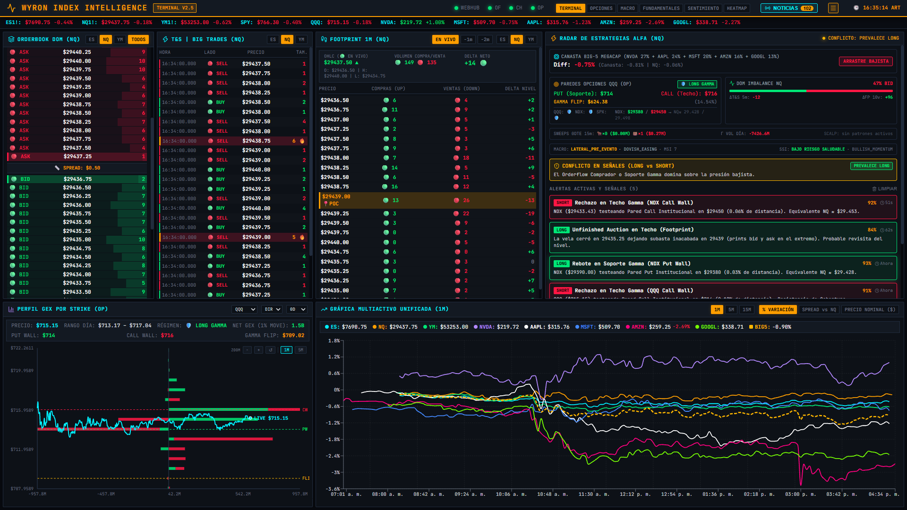Click the DOM Imbalance bid/ask bar

coord(811,91)
